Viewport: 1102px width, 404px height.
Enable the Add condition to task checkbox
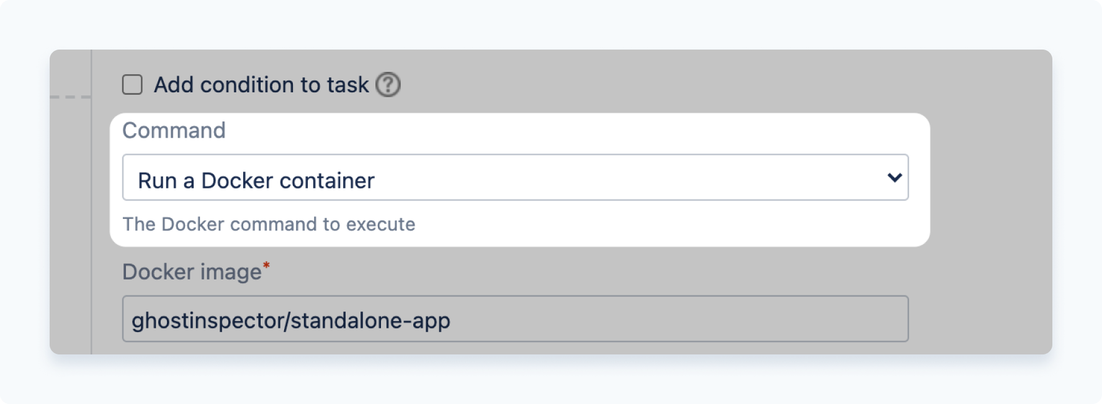tap(132, 86)
